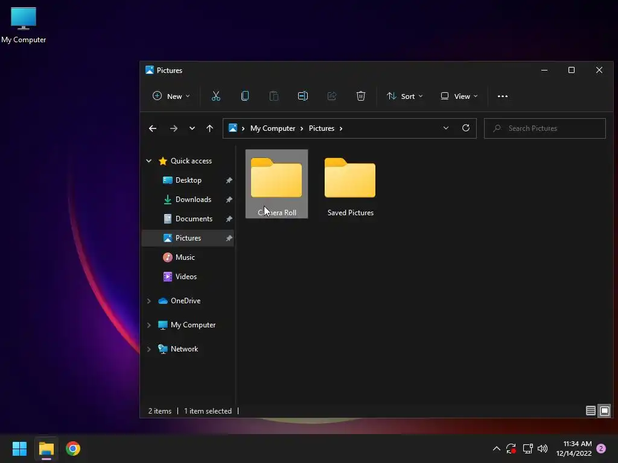
Task: Switch to details list view icon
Action: [x=590, y=411]
